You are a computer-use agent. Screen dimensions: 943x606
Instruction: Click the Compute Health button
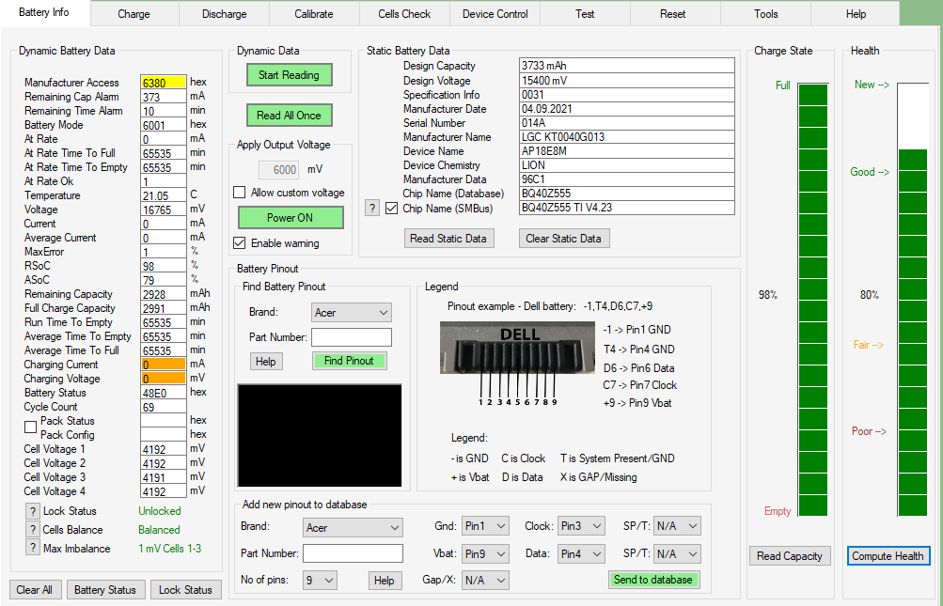(x=888, y=556)
